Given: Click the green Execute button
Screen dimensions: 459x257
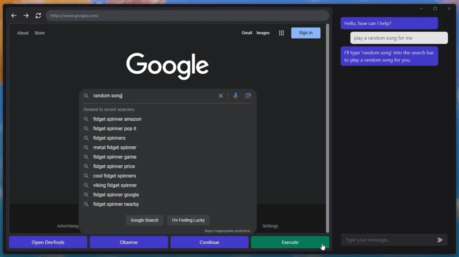Looking at the screenshot, I should click(290, 242).
